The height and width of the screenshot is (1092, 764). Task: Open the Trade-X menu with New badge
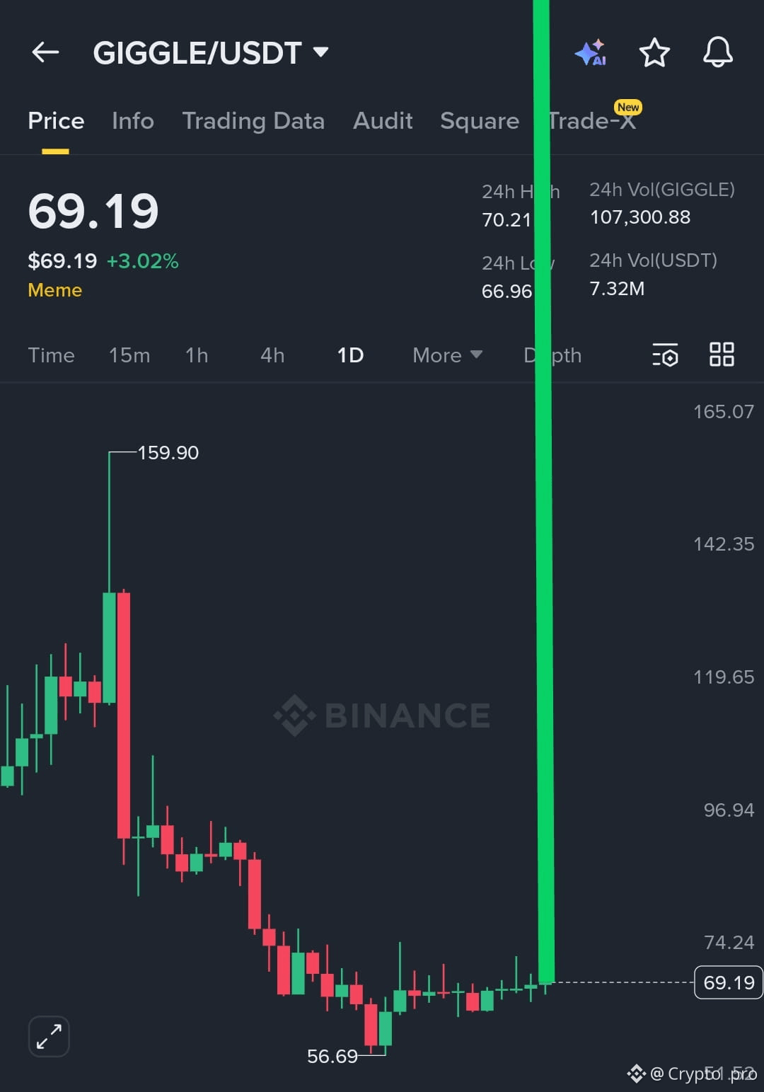pos(594,120)
